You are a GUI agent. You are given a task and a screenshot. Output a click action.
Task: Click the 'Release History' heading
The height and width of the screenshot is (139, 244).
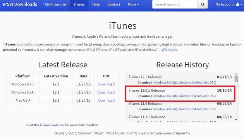[182, 65]
